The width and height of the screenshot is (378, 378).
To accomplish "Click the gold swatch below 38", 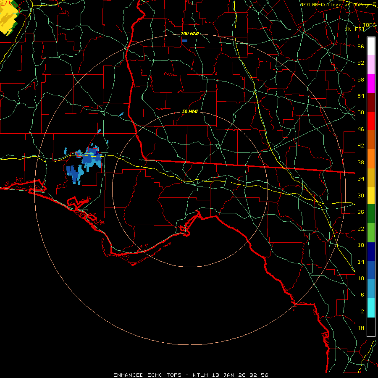I will [x=371, y=177].
